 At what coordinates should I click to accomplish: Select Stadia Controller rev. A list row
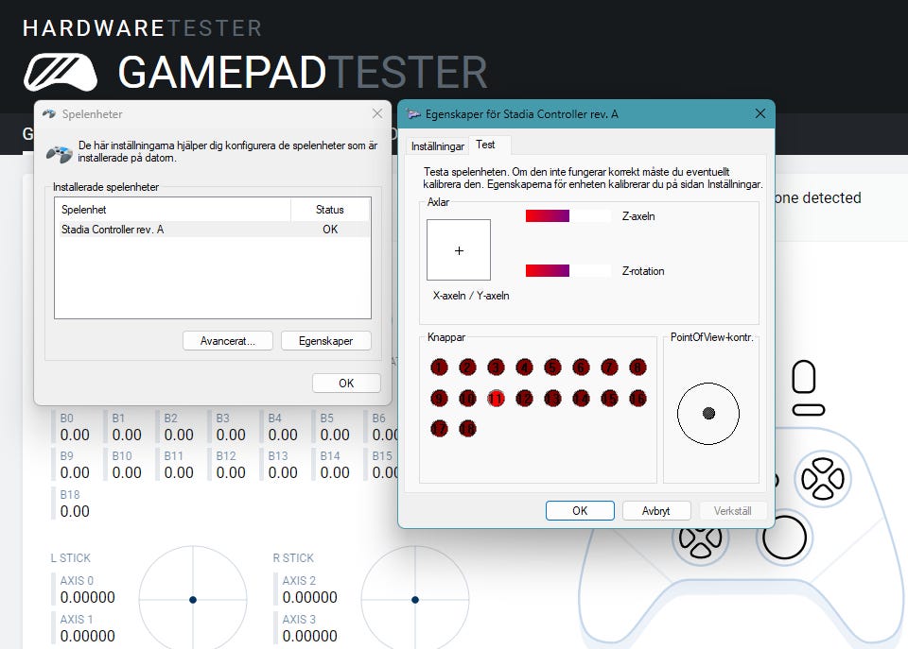[213, 229]
